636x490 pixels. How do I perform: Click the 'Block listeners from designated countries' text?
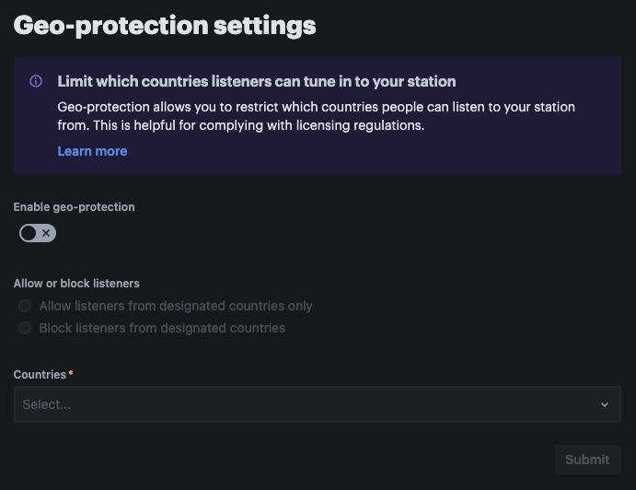point(162,328)
